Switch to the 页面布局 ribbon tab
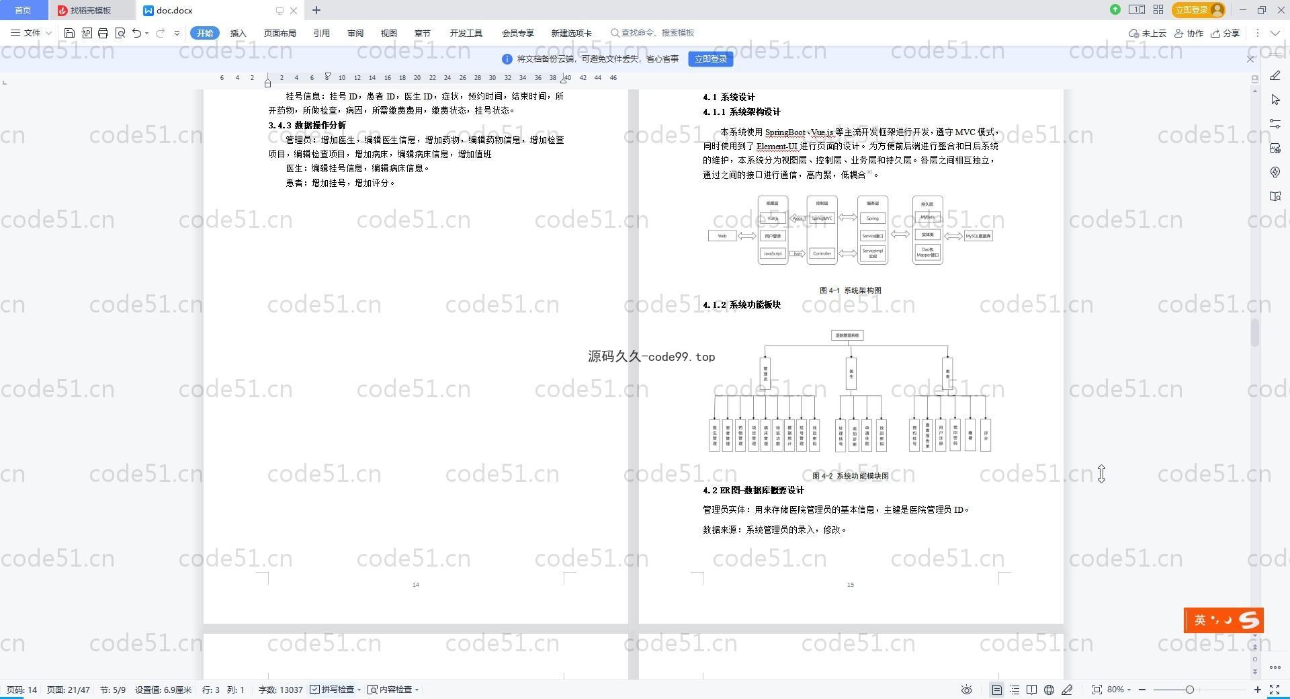Image resolution: width=1290 pixels, height=699 pixels. point(279,33)
